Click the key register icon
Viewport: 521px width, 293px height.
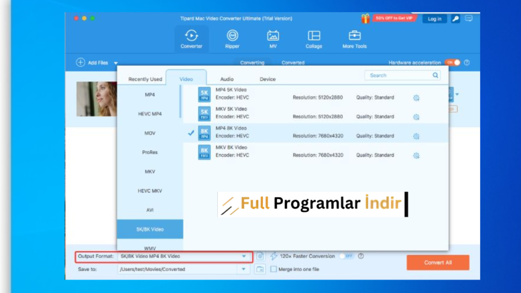[455, 19]
